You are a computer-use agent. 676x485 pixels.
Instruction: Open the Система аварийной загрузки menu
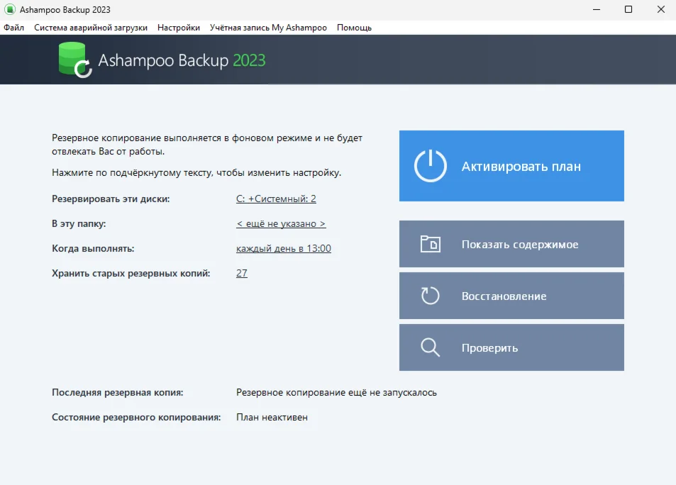click(91, 28)
